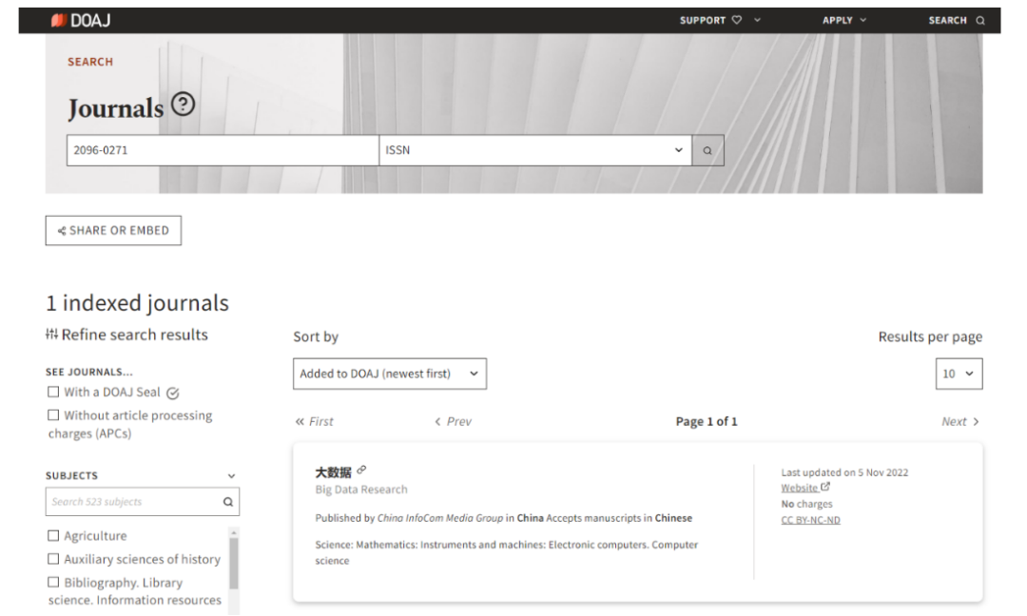Click the DOAJ Seal checkmark badge icon
1027x616 pixels.
click(x=172, y=393)
